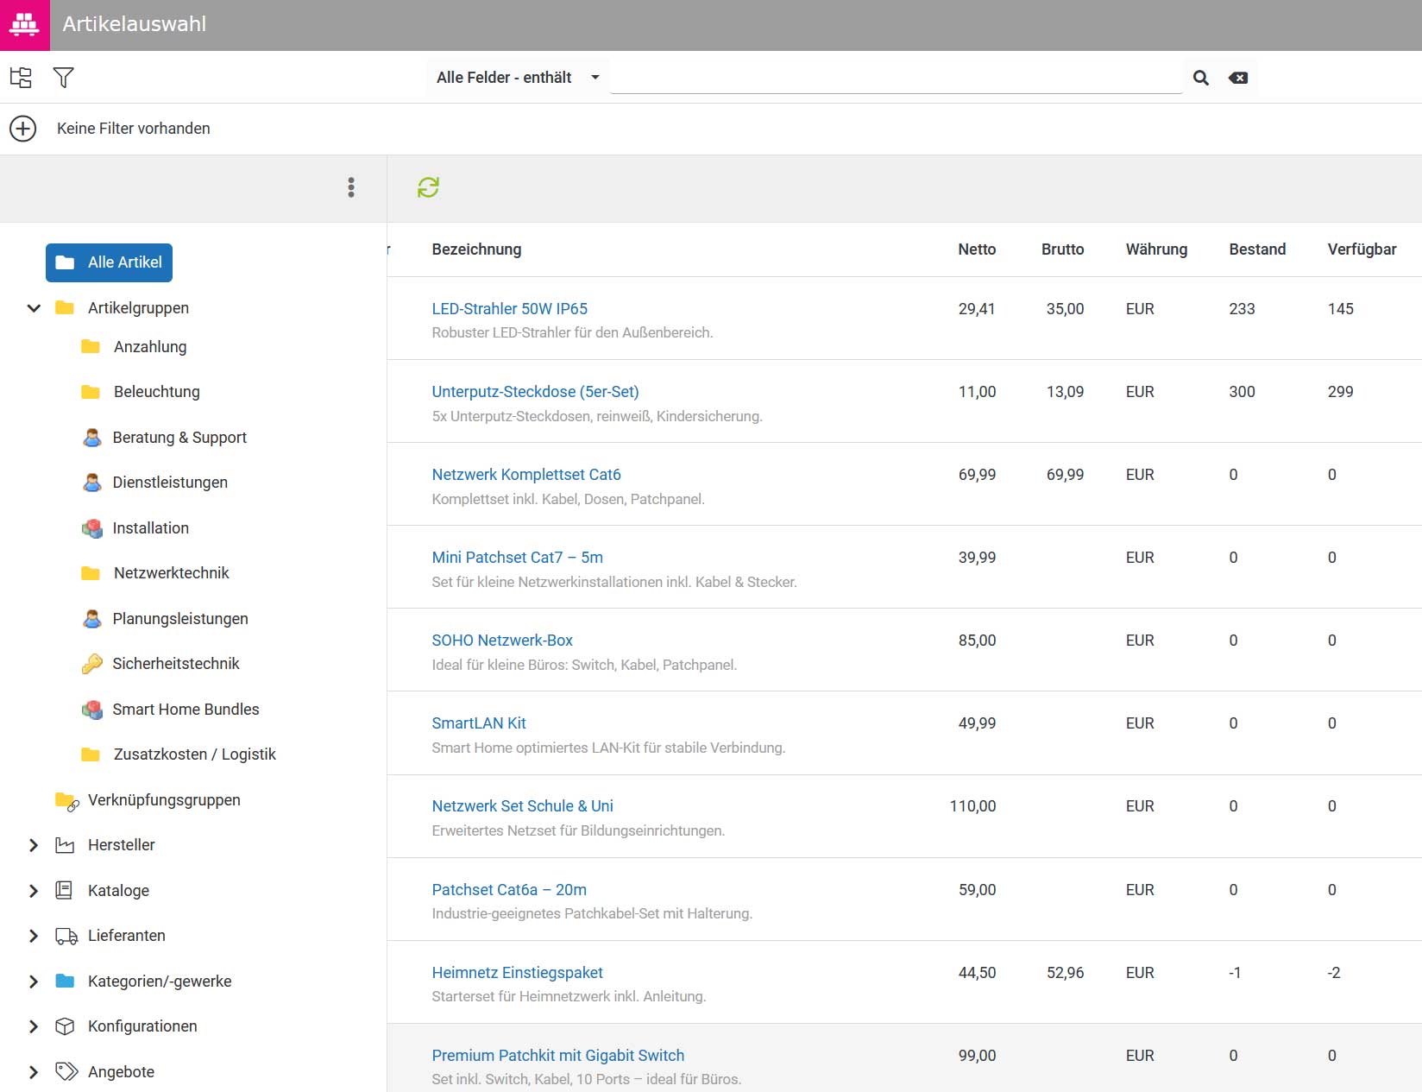This screenshot has height=1092, width=1422.
Task: Open Heimnetz Einstiegspaket article
Action: (517, 973)
